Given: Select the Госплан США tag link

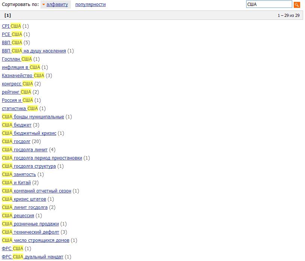Looking at the screenshot, I should (x=17, y=59).
